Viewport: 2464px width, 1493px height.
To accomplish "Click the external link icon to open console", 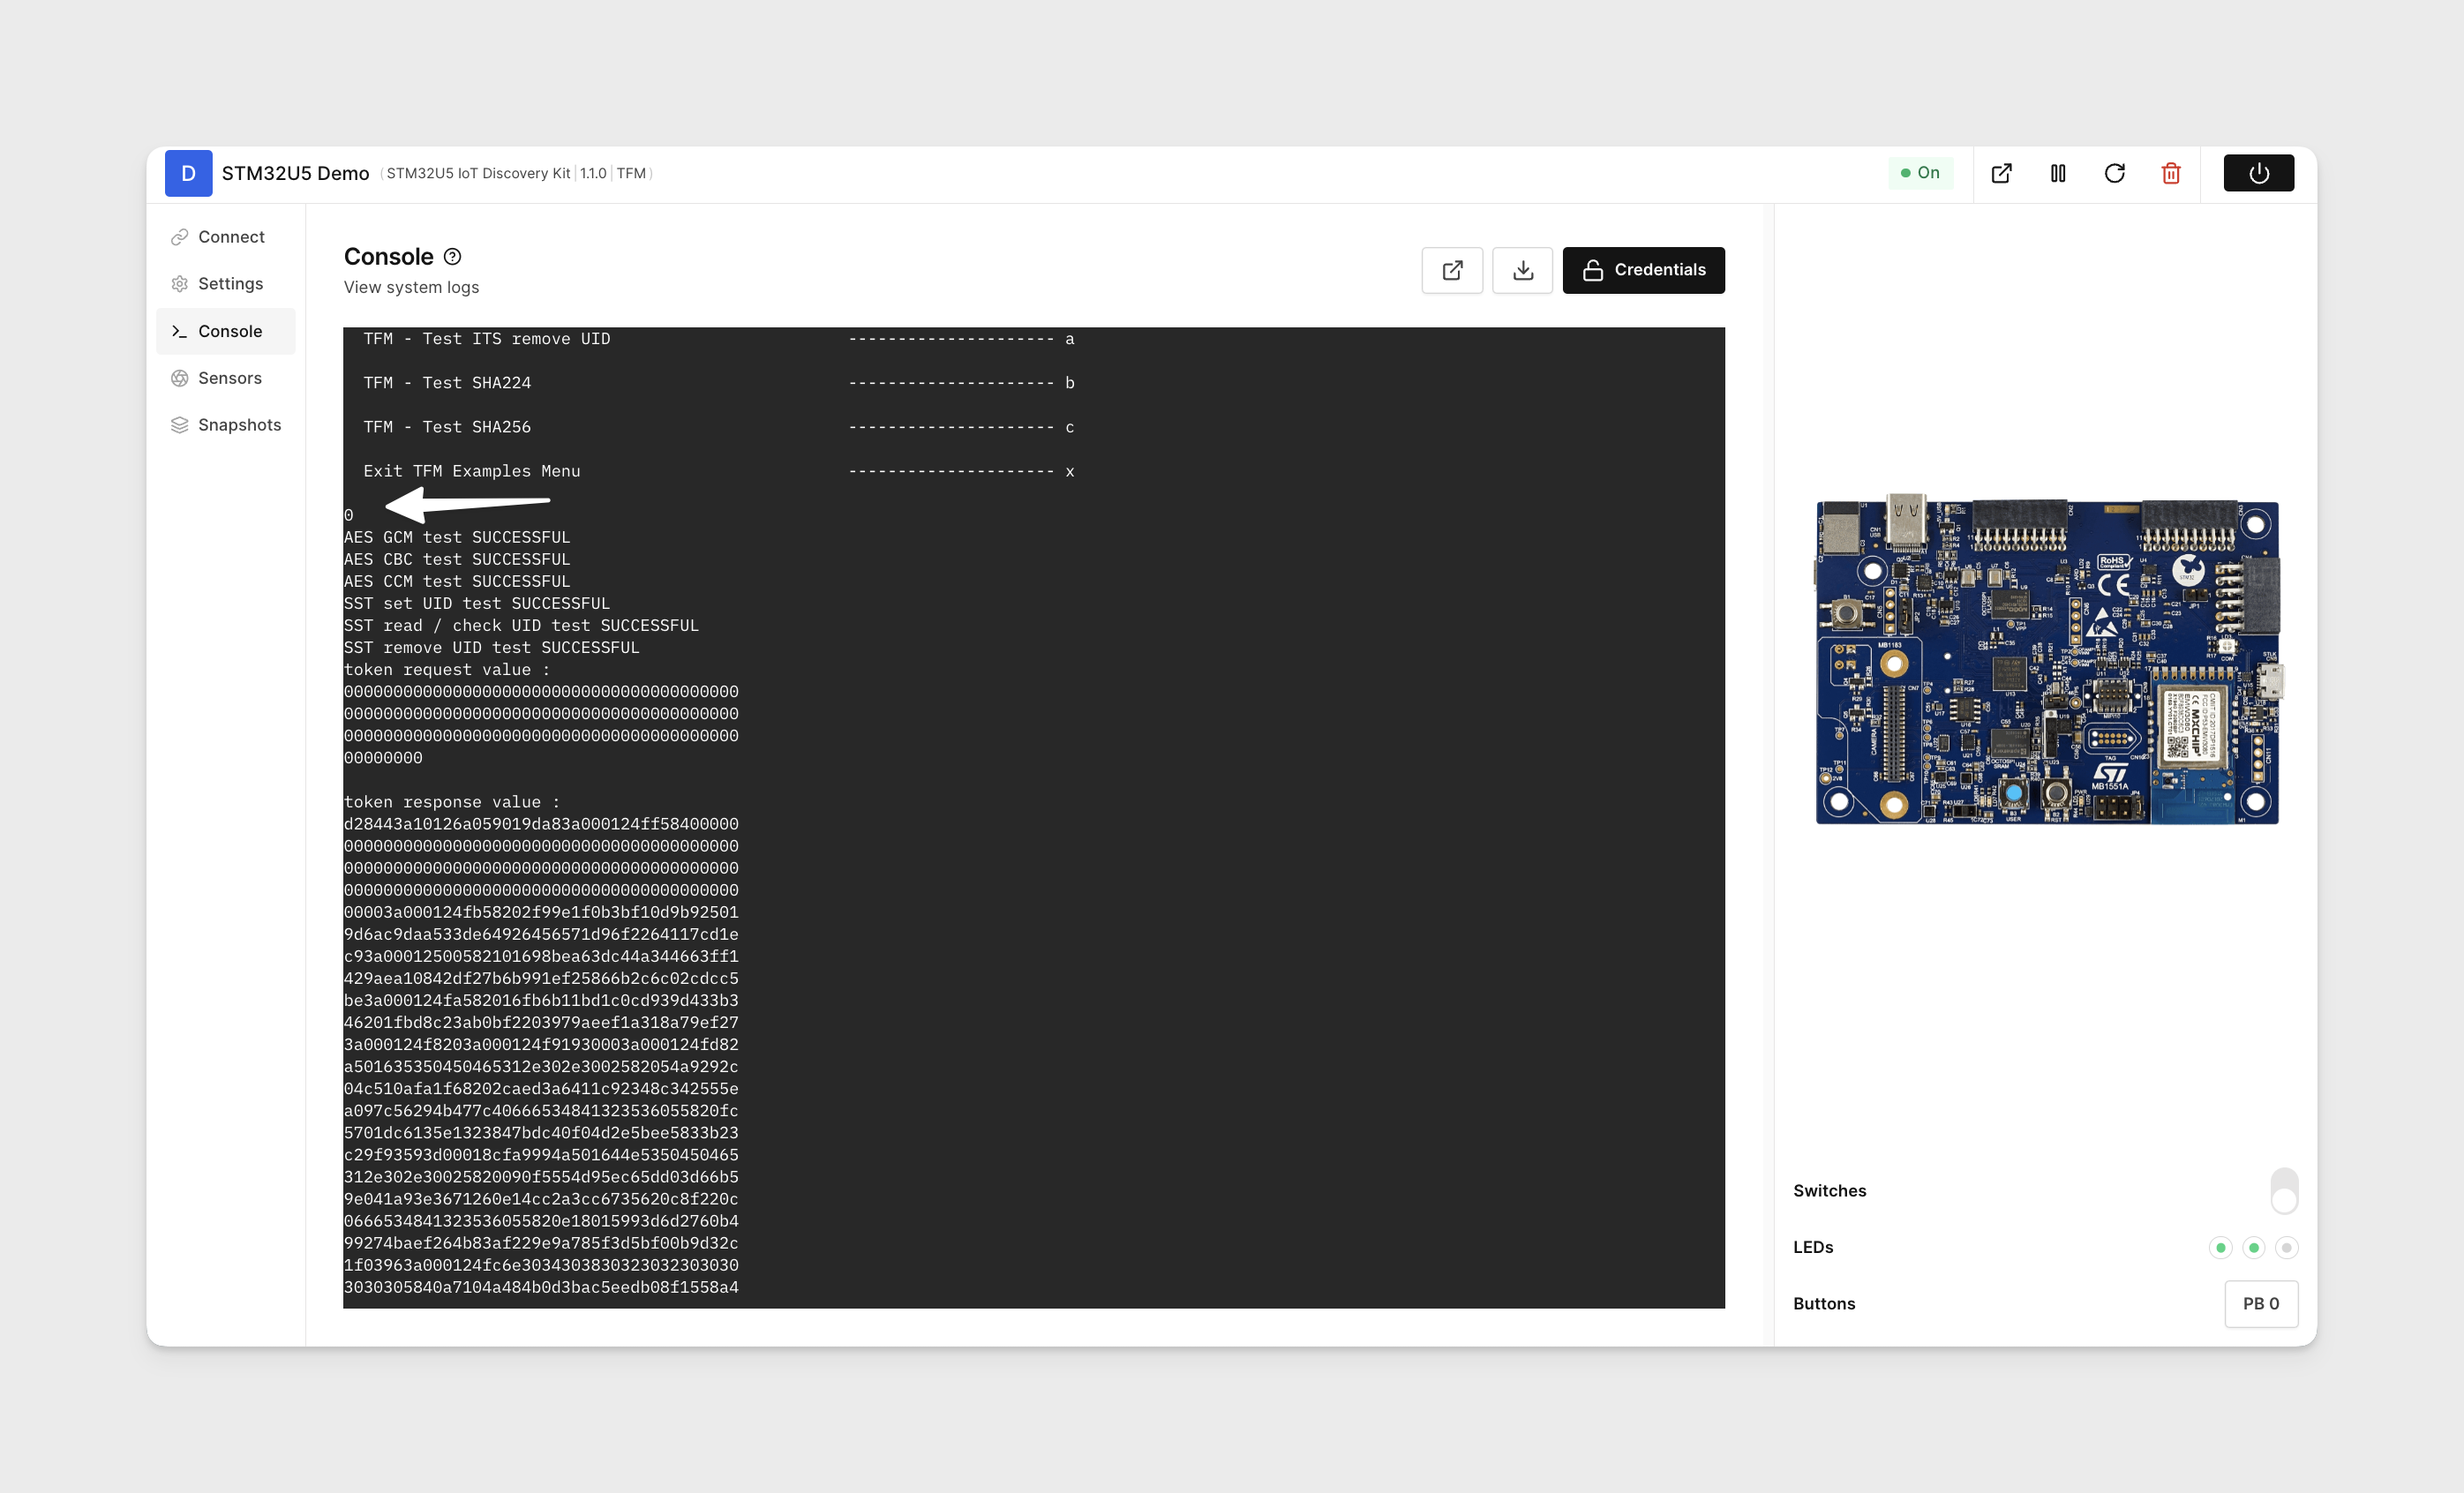I will tap(1452, 269).
